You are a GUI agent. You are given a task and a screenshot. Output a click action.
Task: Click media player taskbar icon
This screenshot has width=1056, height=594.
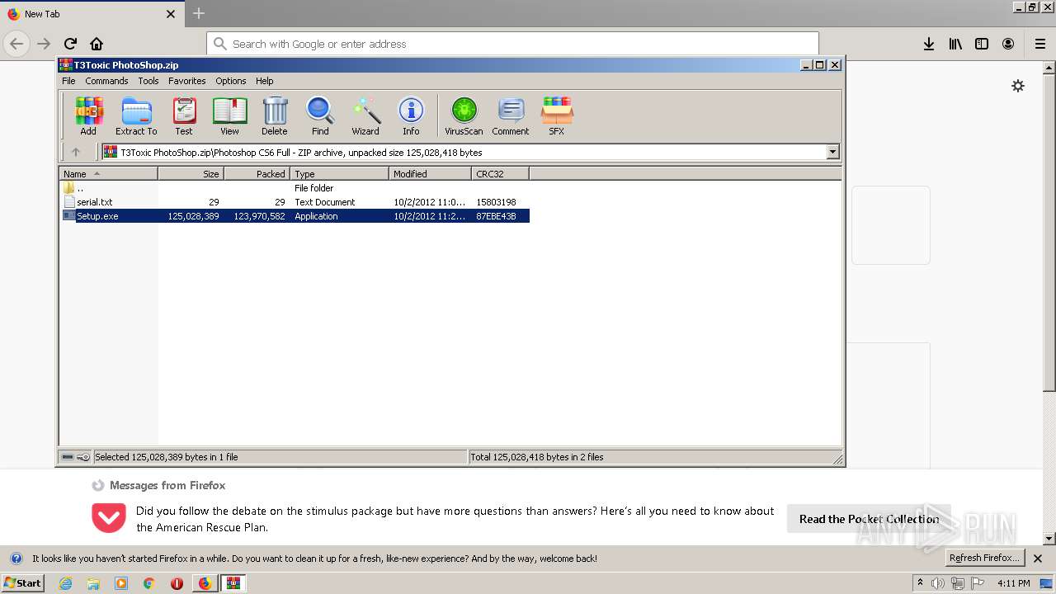point(121,583)
